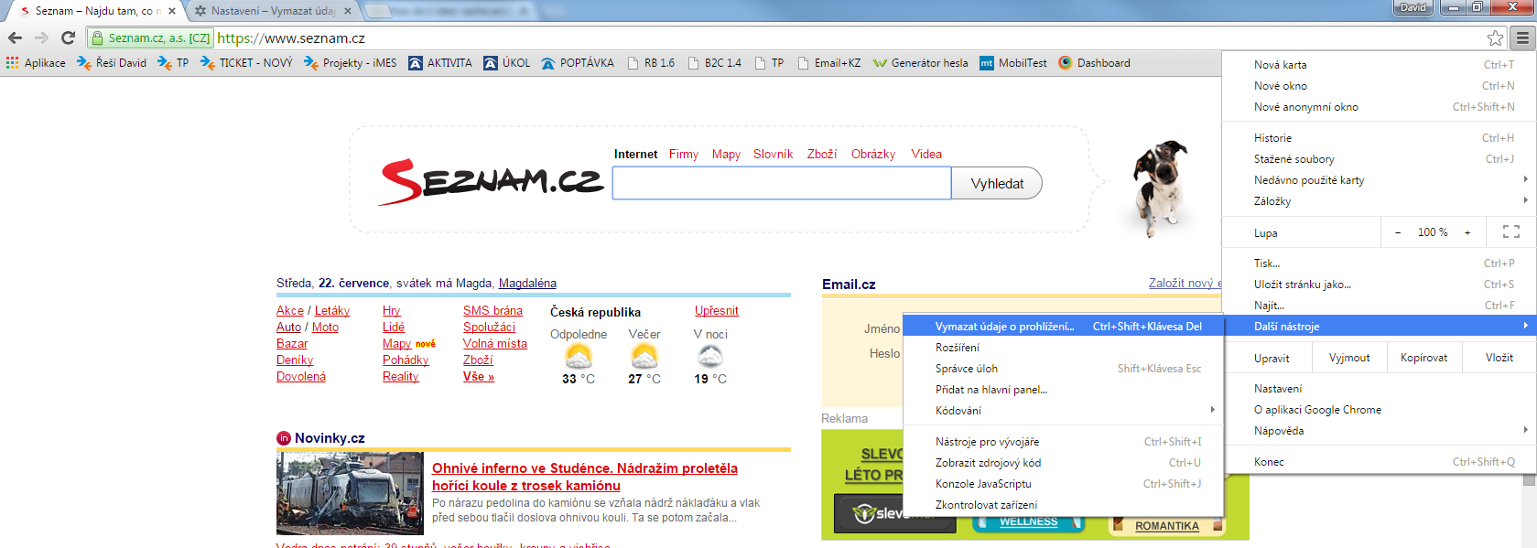Open Stažené soubory from the menu
Screen dimensions: 1537x548
pyautogui.click(x=1379, y=159)
